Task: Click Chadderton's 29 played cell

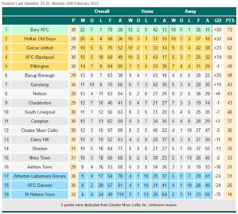Action: click(x=73, y=103)
